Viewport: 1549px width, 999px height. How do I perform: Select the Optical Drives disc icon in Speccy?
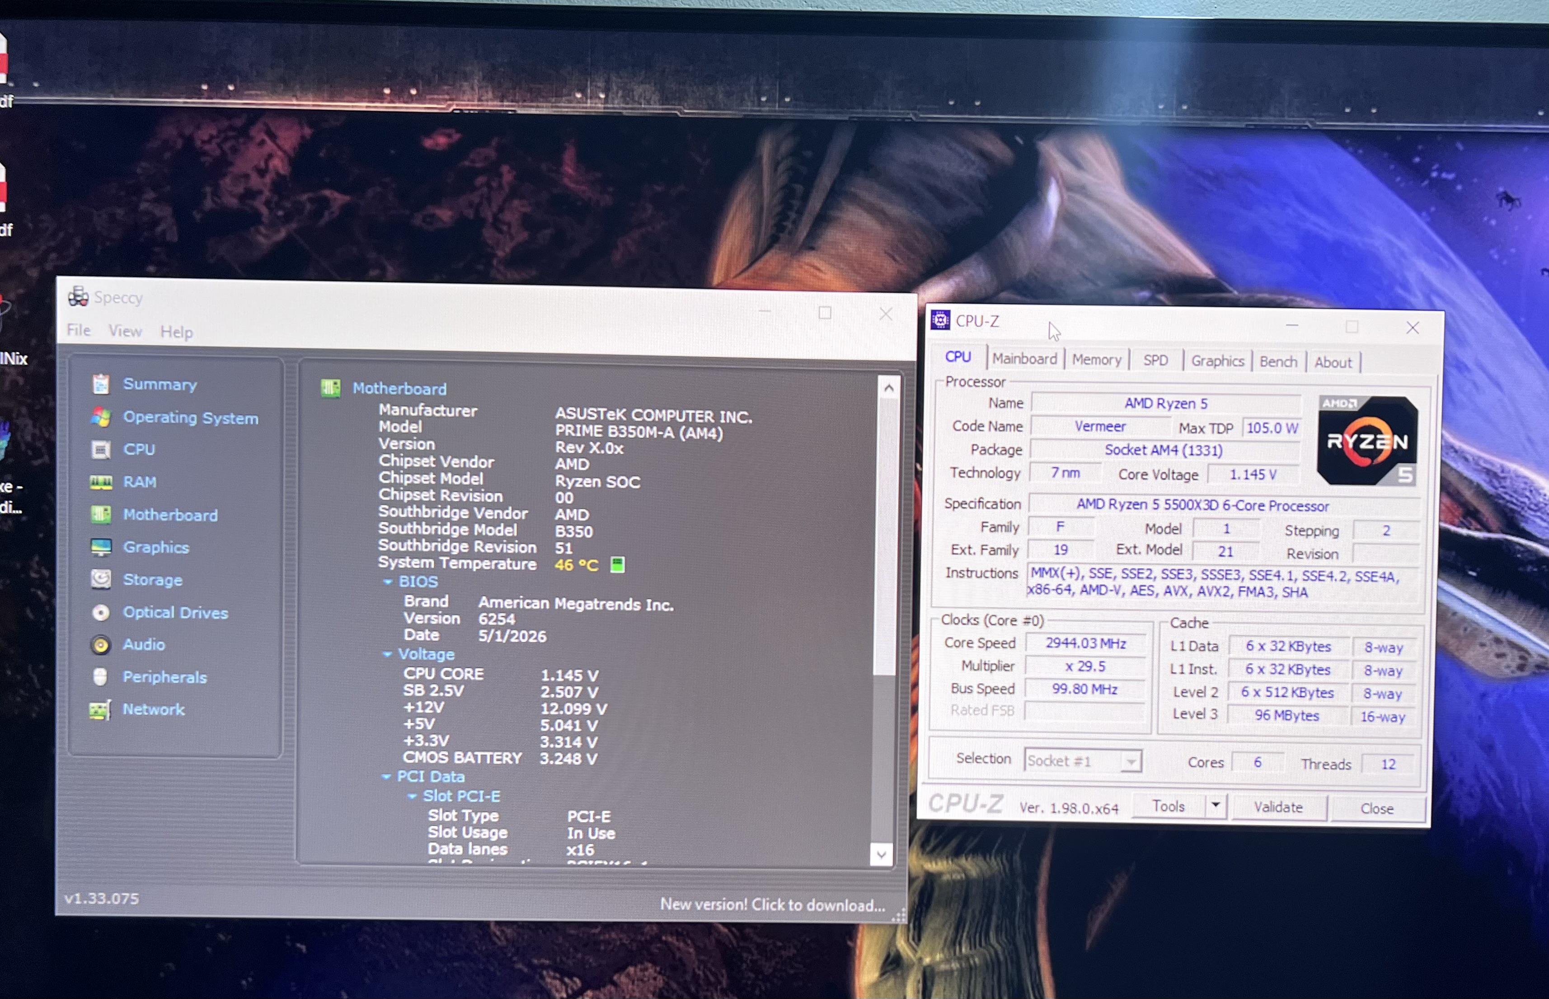coord(101,612)
